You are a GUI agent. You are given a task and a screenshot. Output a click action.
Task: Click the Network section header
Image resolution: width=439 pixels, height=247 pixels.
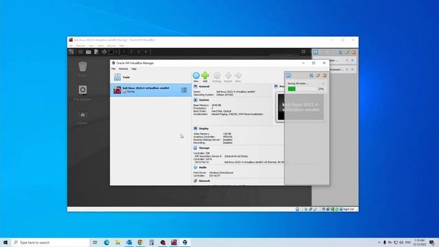(204, 181)
